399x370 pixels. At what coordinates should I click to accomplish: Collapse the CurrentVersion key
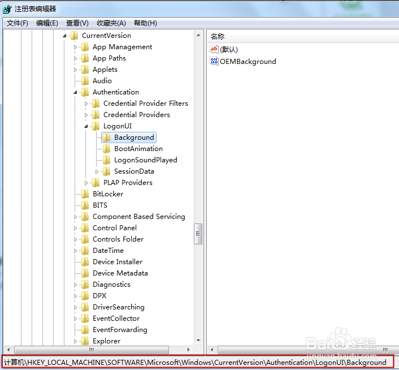64,36
